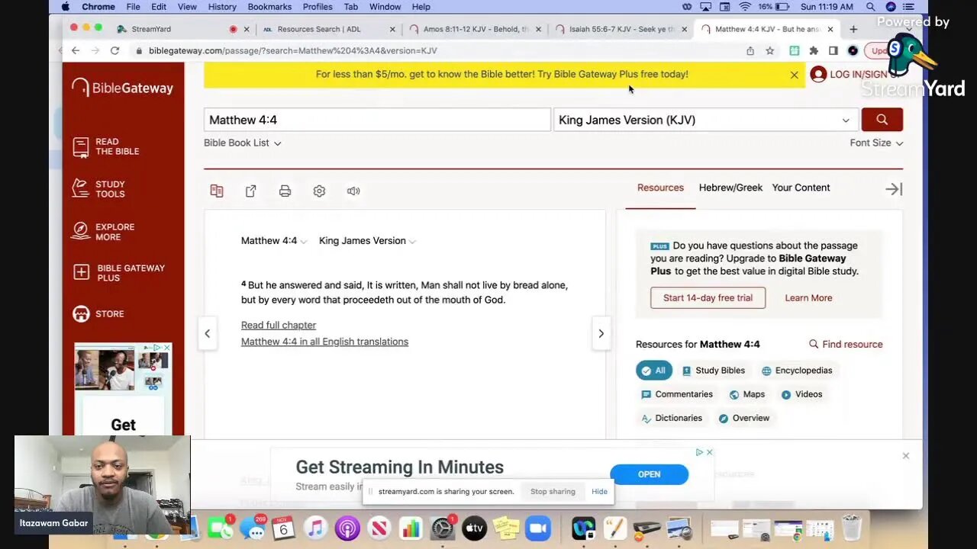Bookmark this page with star icon
The width and height of the screenshot is (977, 549).
770,50
